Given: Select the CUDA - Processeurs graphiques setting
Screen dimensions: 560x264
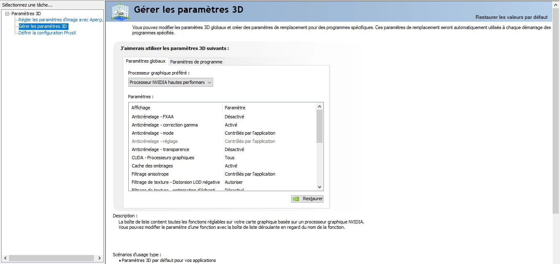Looking at the screenshot, I should [x=163, y=158].
